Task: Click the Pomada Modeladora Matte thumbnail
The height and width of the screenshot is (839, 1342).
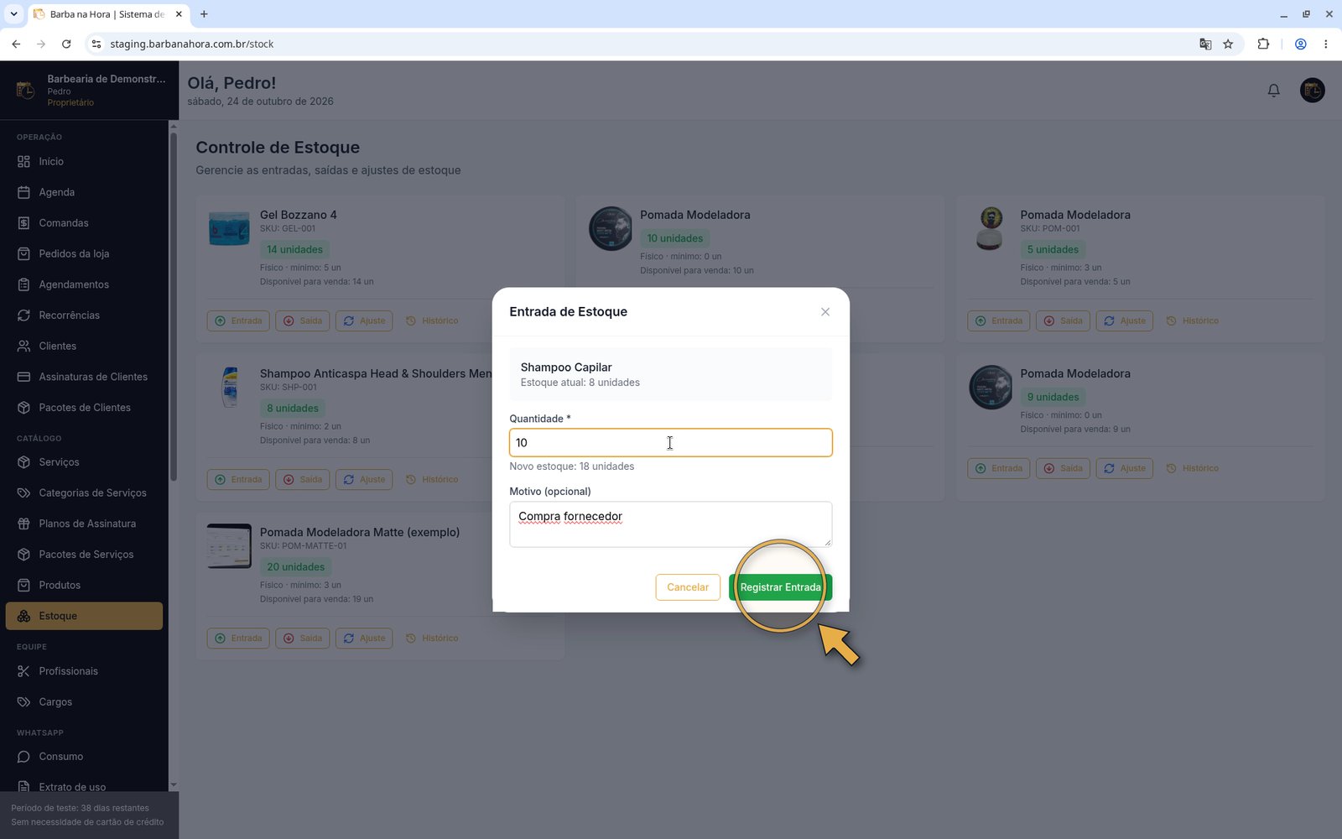Action: 229,545
